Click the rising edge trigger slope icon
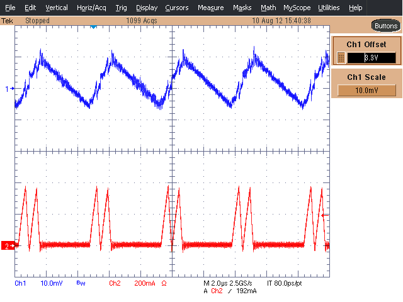Screen dimensions: 403x302 [x=229, y=291]
